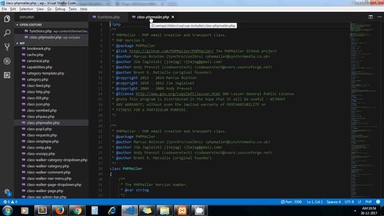Click the feedback smiley in status bar
Screen dimensions: 384x216
[378, 202]
